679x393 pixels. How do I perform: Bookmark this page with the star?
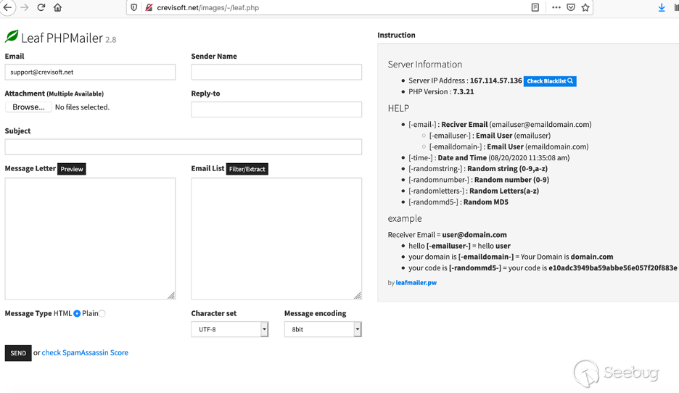pyautogui.click(x=585, y=7)
